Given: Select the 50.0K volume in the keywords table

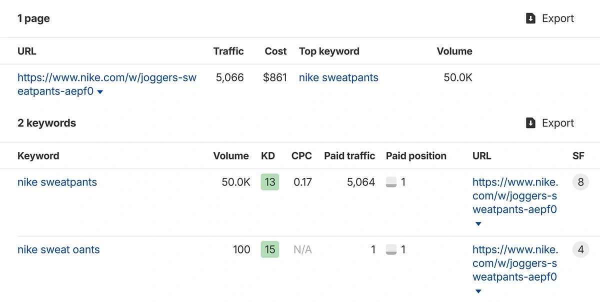Looking at the screenshot, I should (236, 182).
